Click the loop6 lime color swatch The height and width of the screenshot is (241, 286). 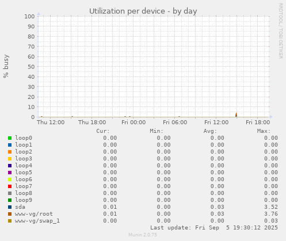pyautogui.click(x=10, y=179)
